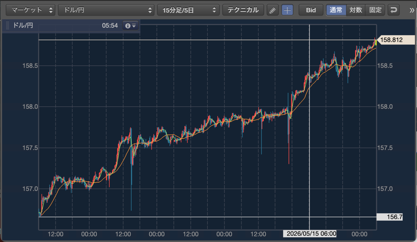Click the ドル/円 chart panel title
The height and width of the screenshot is (242, 417).
23,26
